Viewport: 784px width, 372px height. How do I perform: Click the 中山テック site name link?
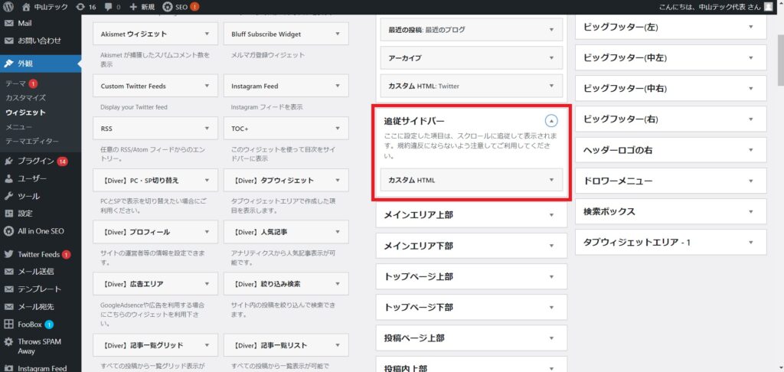click(47, 7)
